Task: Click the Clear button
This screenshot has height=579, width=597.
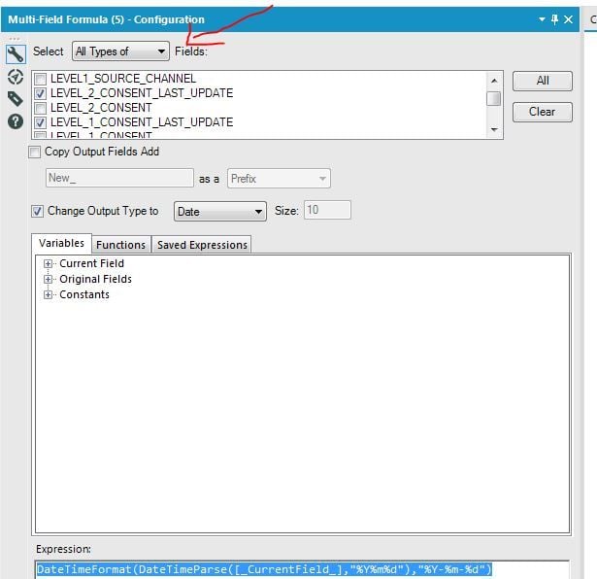Action: click(x=543, y=112)
